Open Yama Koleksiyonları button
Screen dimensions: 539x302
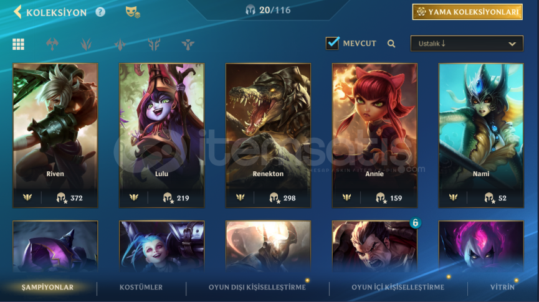tap(467, 12)
